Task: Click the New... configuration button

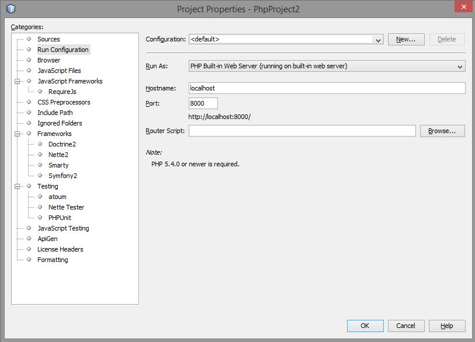Action: pyautogui.click(x=406, y=39)
